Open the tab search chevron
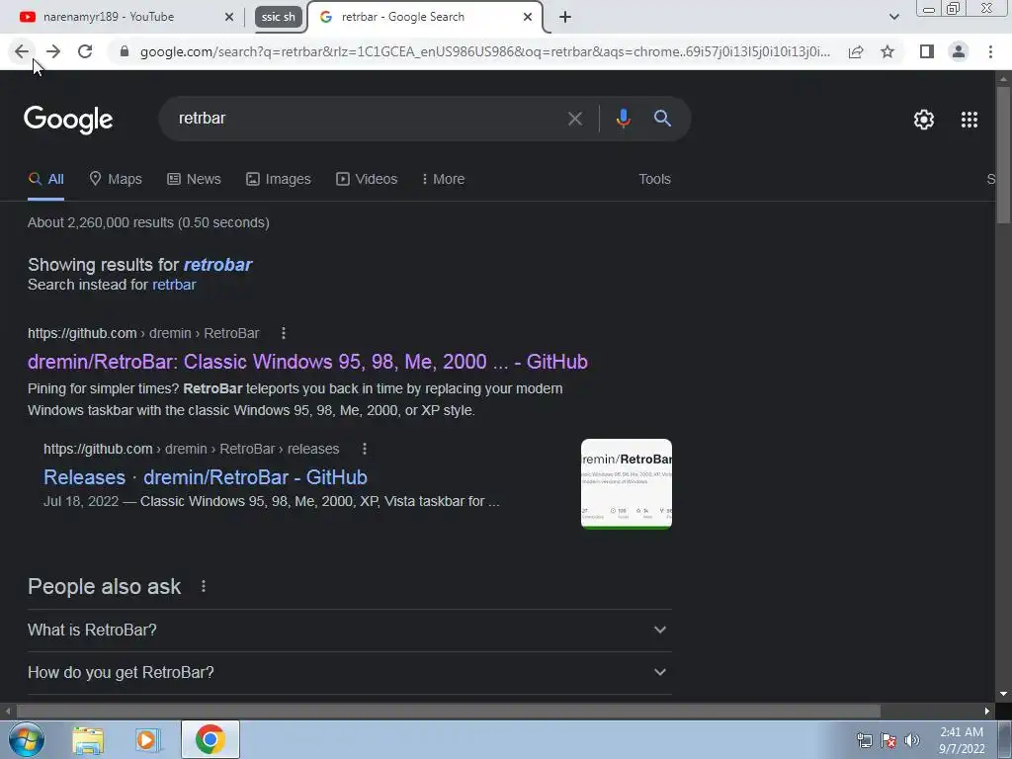 (893, 17)
